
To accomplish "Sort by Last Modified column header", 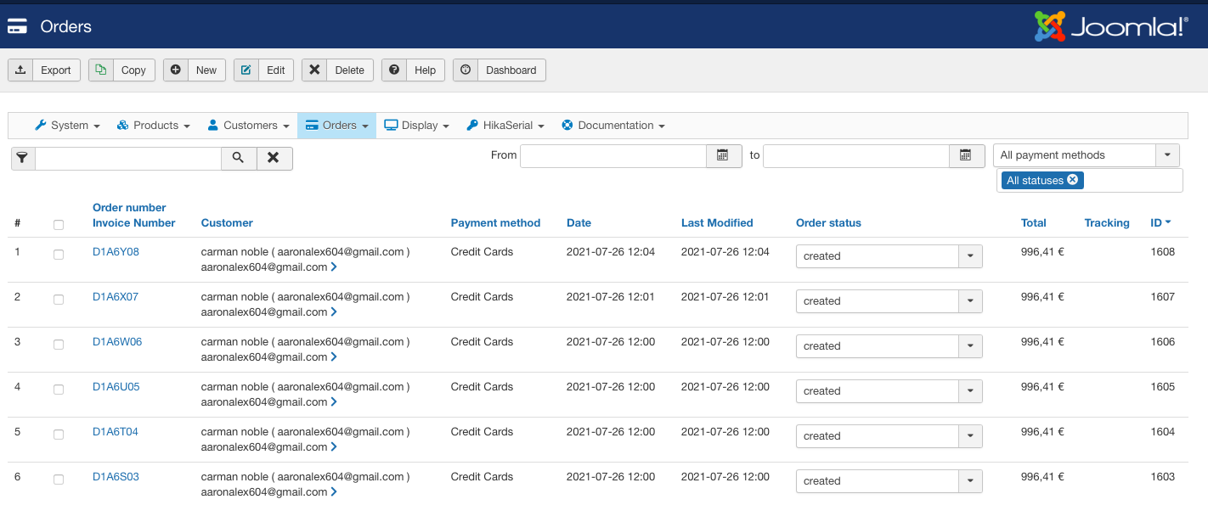I will tap(717, 222).
